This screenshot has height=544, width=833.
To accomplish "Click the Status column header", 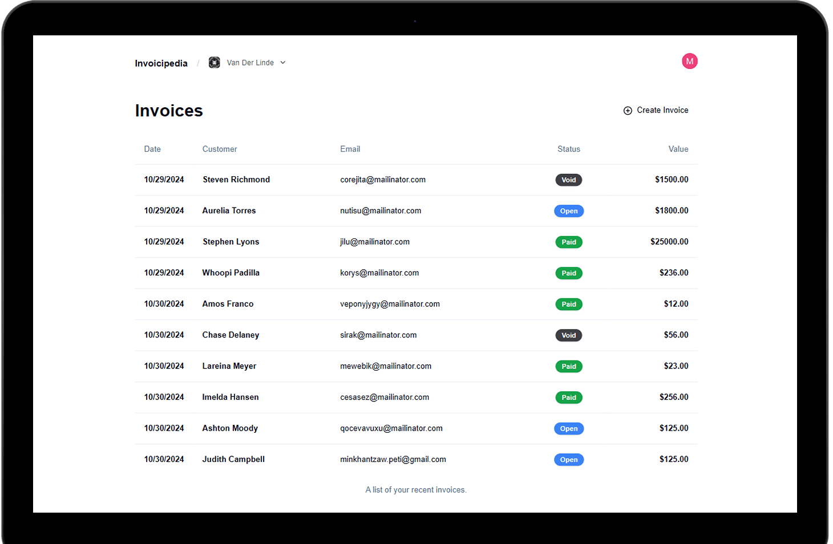I will point(568,149).
